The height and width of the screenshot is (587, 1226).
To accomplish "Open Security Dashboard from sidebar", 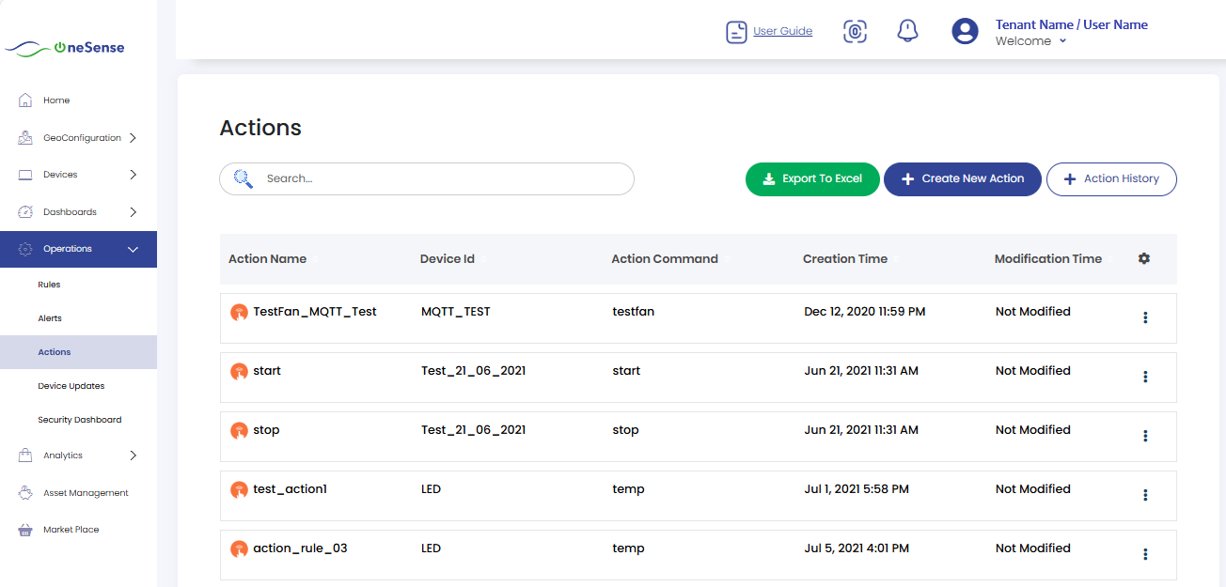I will pos(80,420).
